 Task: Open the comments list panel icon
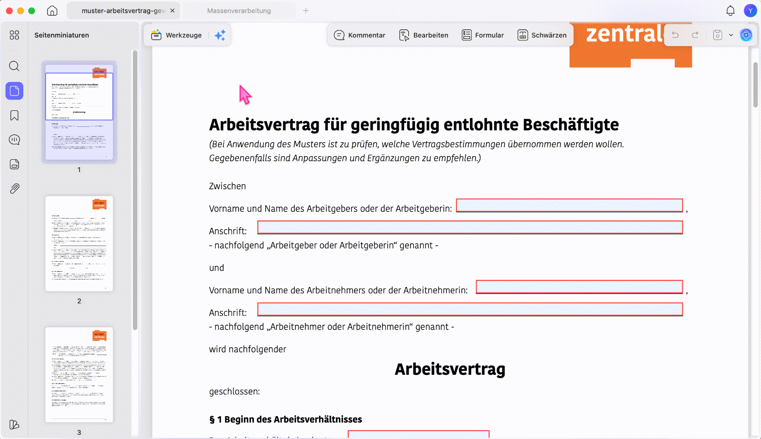14,140
